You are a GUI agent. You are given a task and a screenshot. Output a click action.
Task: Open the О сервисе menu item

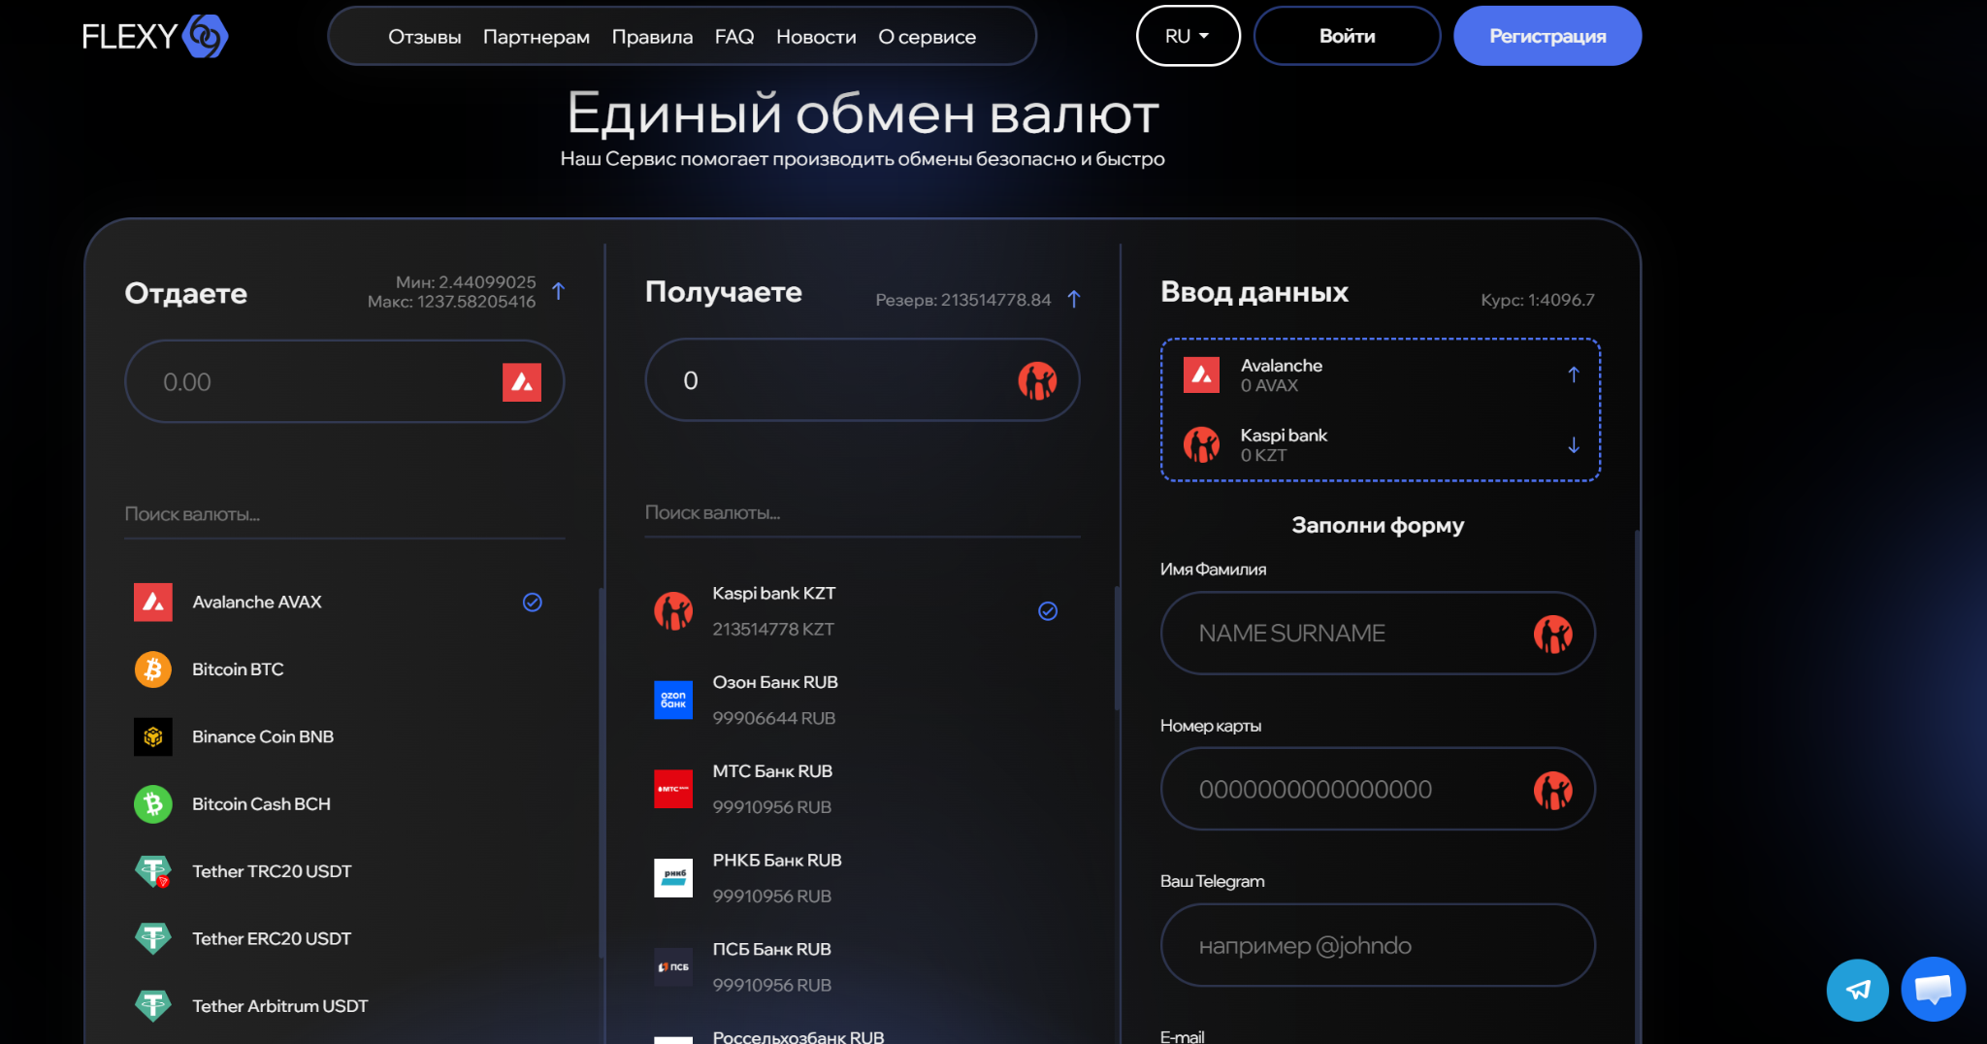(x=928, y=37)
